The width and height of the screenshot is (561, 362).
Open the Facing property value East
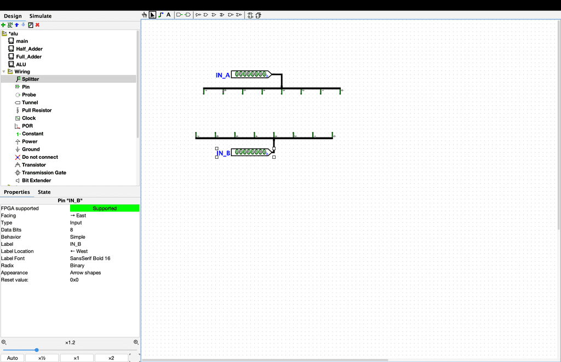[104, 216]
